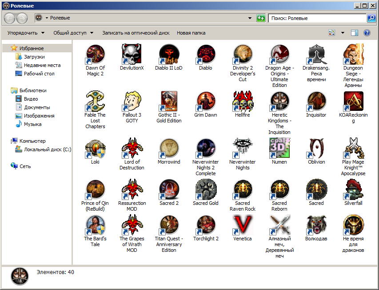The height and width of the screenshot is (290, 379).
Task: Open the Fallout 3 GOTY shortcut
Action: click(132, 101)
